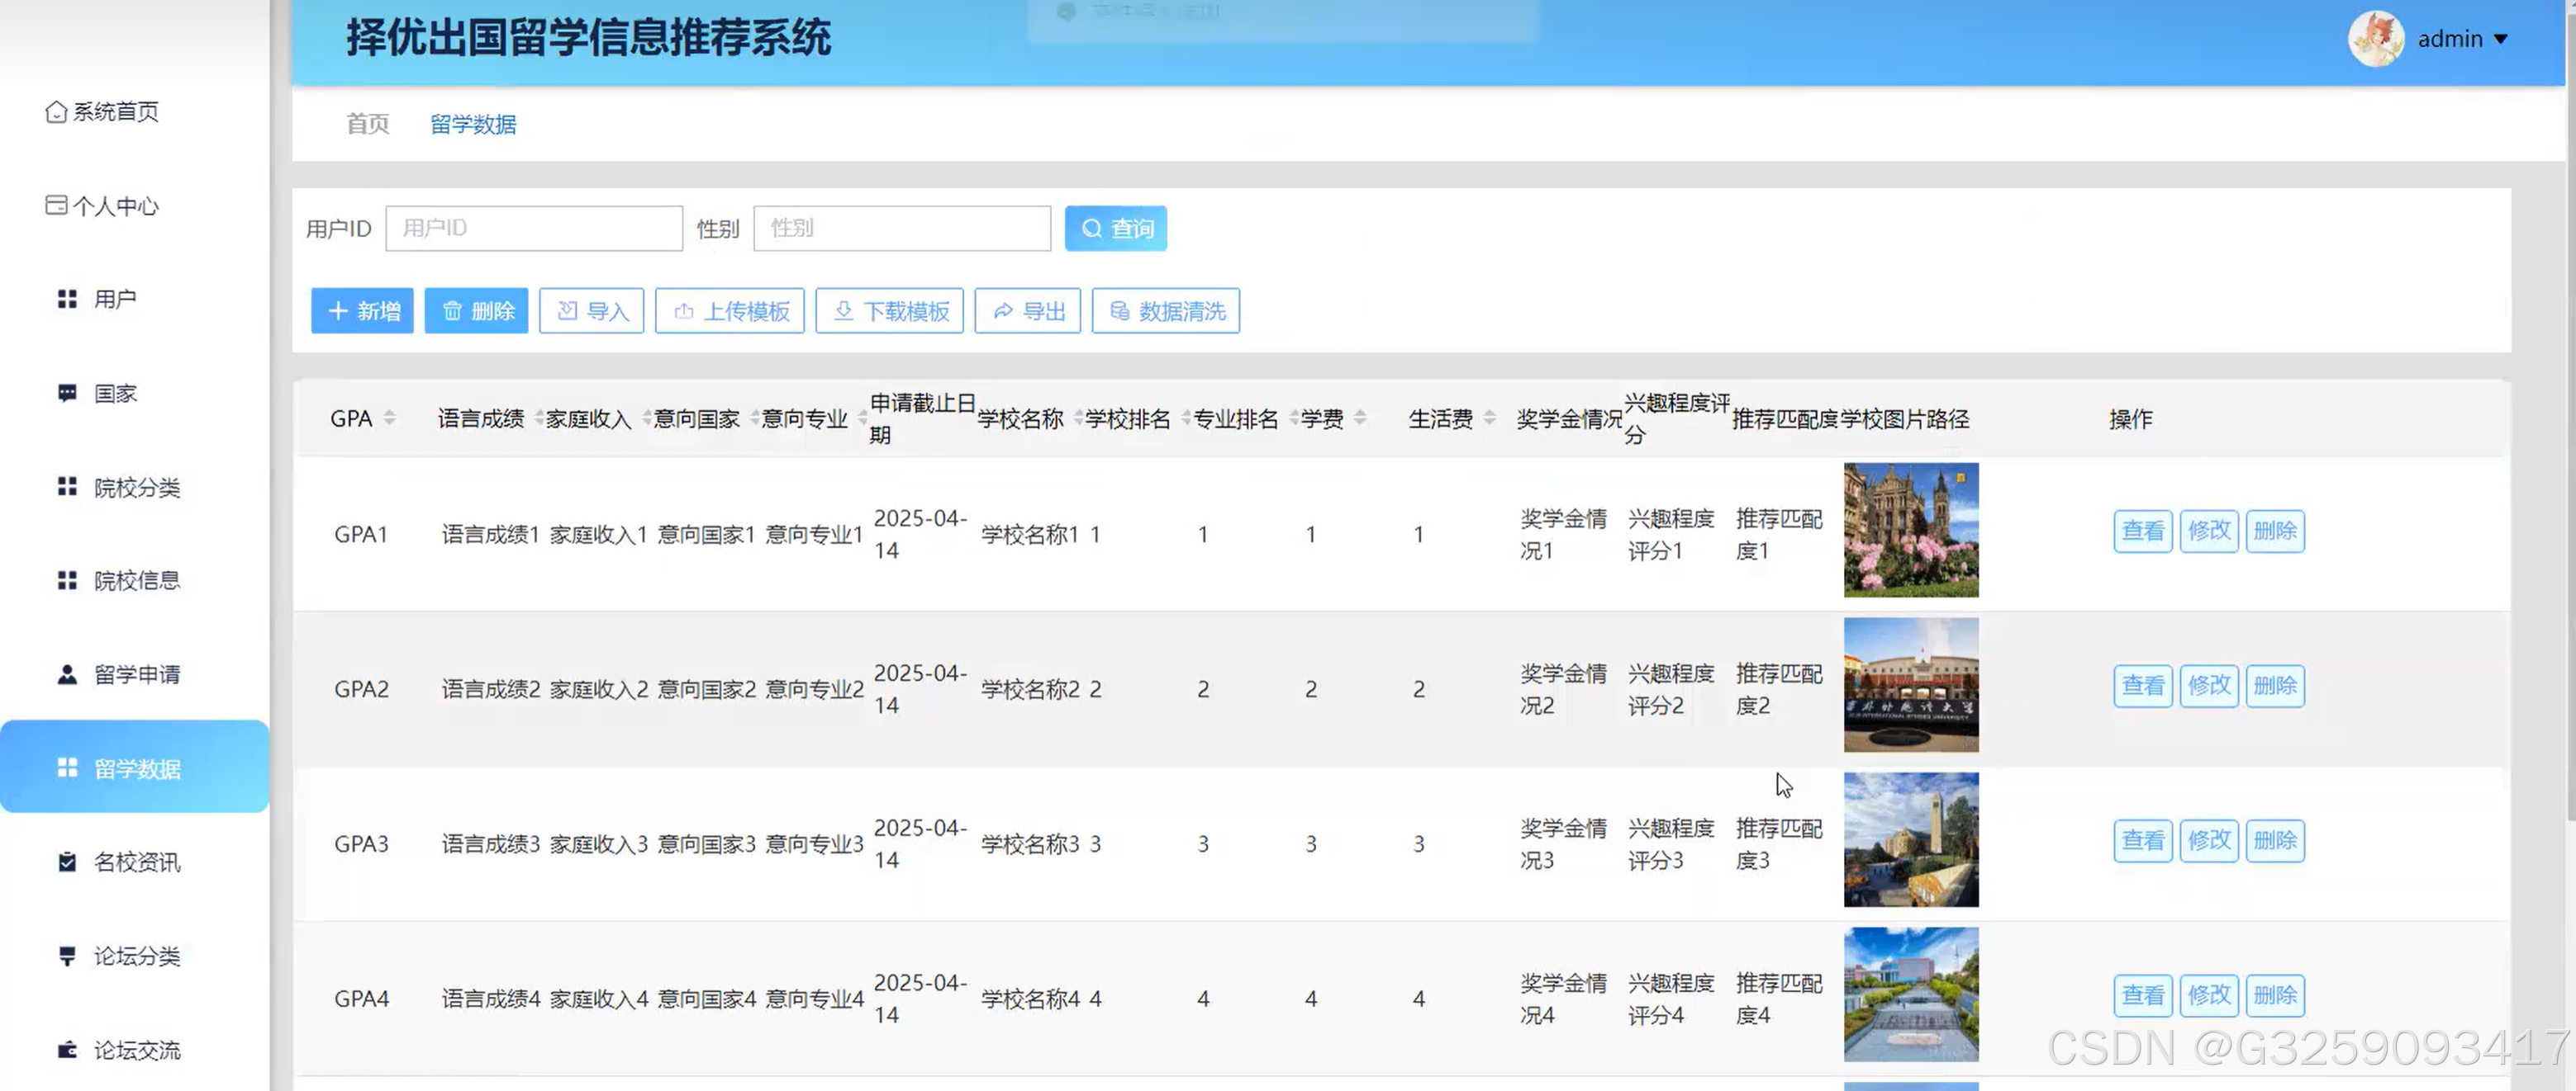Click the 数据清洗 data cleaning button
The width and height of the screenshot is (2576, 1091).
(x=1166, y=311)
